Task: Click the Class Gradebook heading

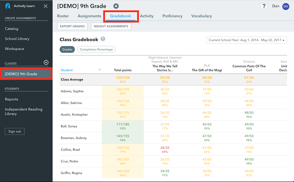Action: point(79,39)
